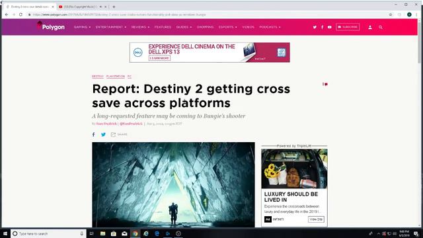Bookmark this page with the star icon
Screen dimensions: 423x238
coord(391,15)
